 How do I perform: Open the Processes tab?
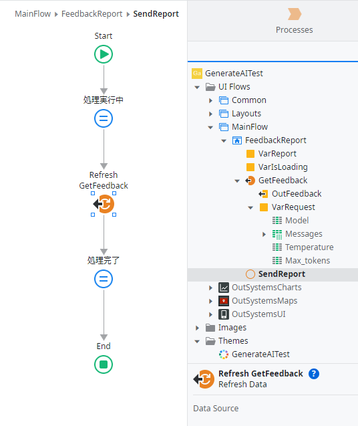[295, 21]
